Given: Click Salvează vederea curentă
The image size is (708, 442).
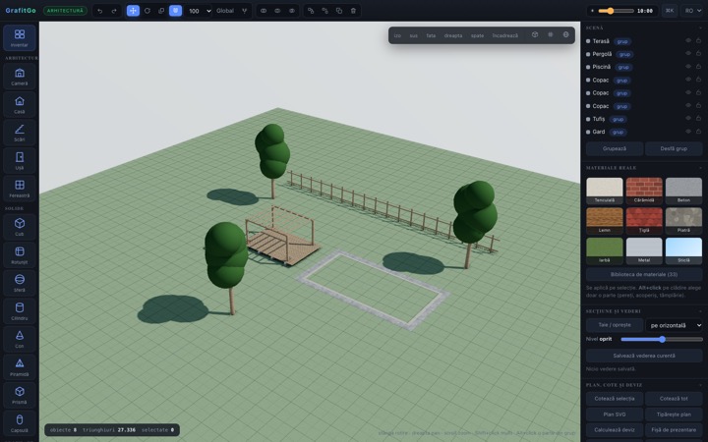Looking at the screenshot, I should tap(644, 356).
